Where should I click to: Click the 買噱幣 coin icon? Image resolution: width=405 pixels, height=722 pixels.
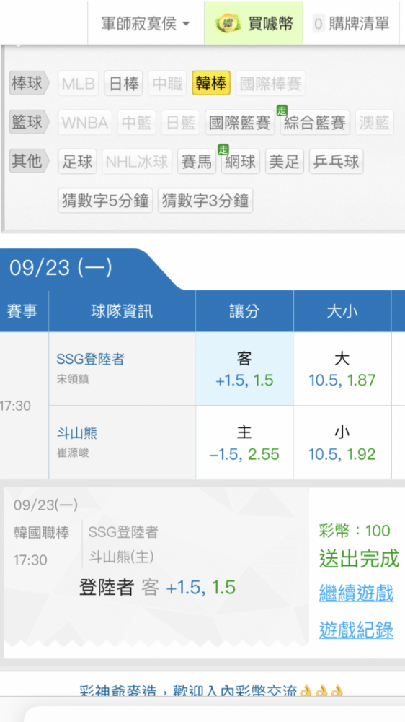tap(228, 23)
